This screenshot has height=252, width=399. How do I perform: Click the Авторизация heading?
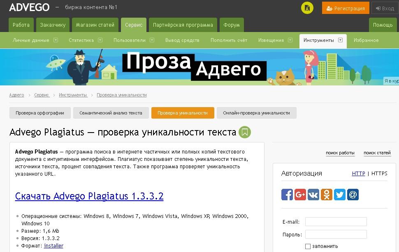[302, 173]
